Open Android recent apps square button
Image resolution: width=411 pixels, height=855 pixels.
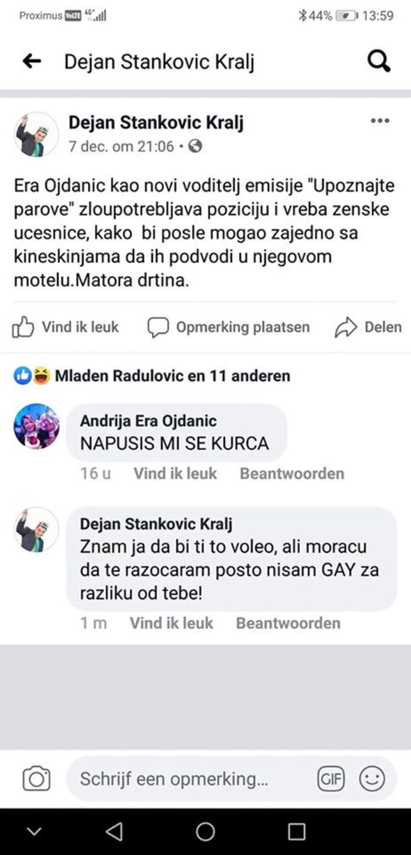[x=296, y=832]
